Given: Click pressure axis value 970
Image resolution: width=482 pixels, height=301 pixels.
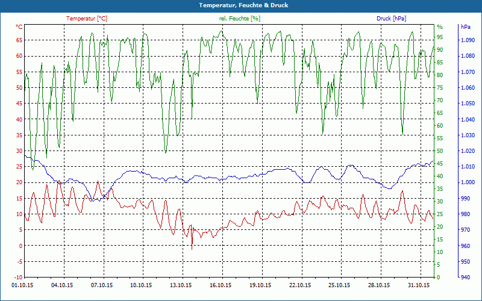Looking at the screenshot, I should coord(465,230).
